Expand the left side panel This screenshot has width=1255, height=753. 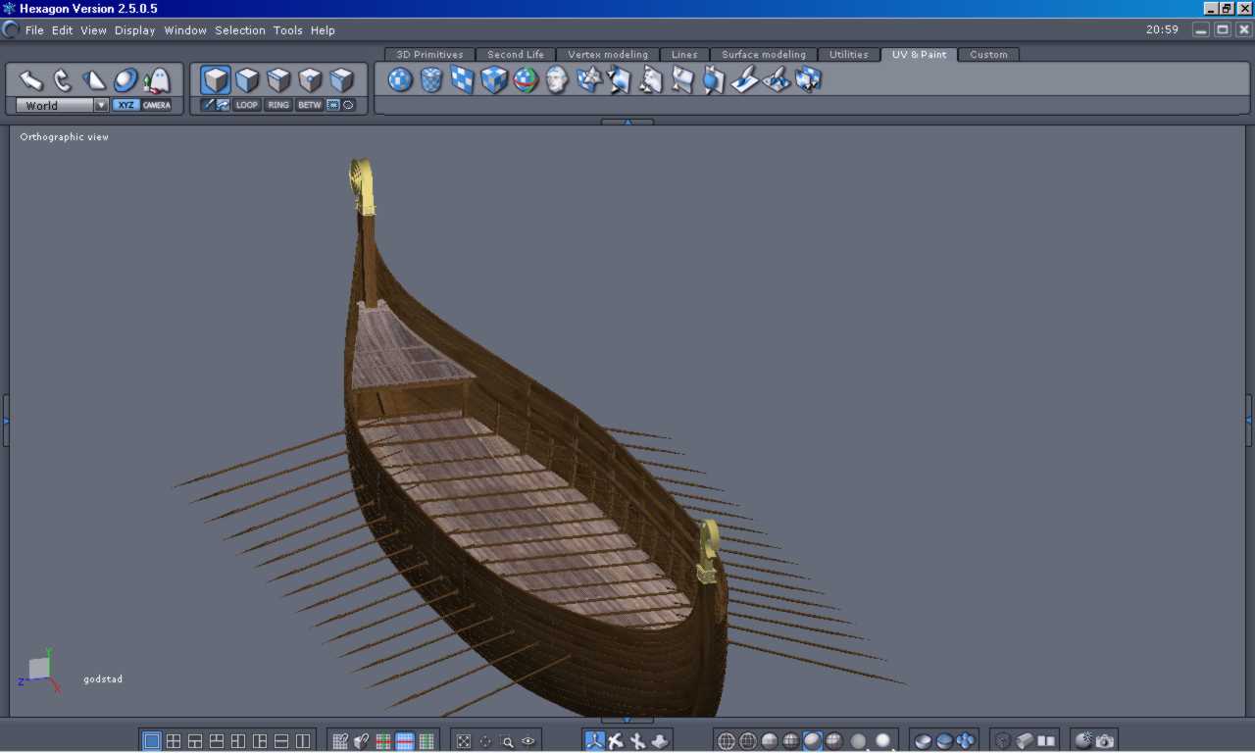pyautogui.click(x=5, y=421)
